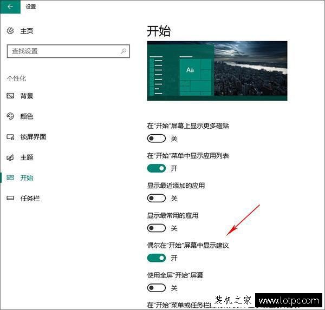This screenshot has width=325, height=310.
Task: Click the 主题 brush icon
Action: tap(10, 157)
